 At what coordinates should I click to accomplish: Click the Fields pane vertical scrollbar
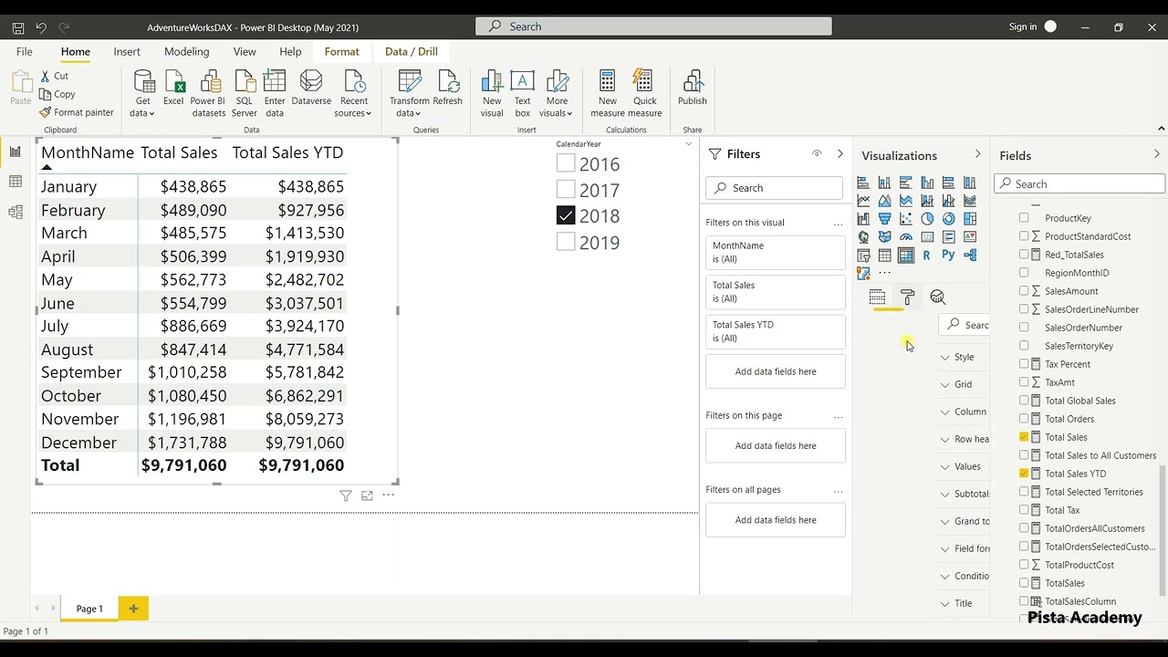tap(1163, 529)
